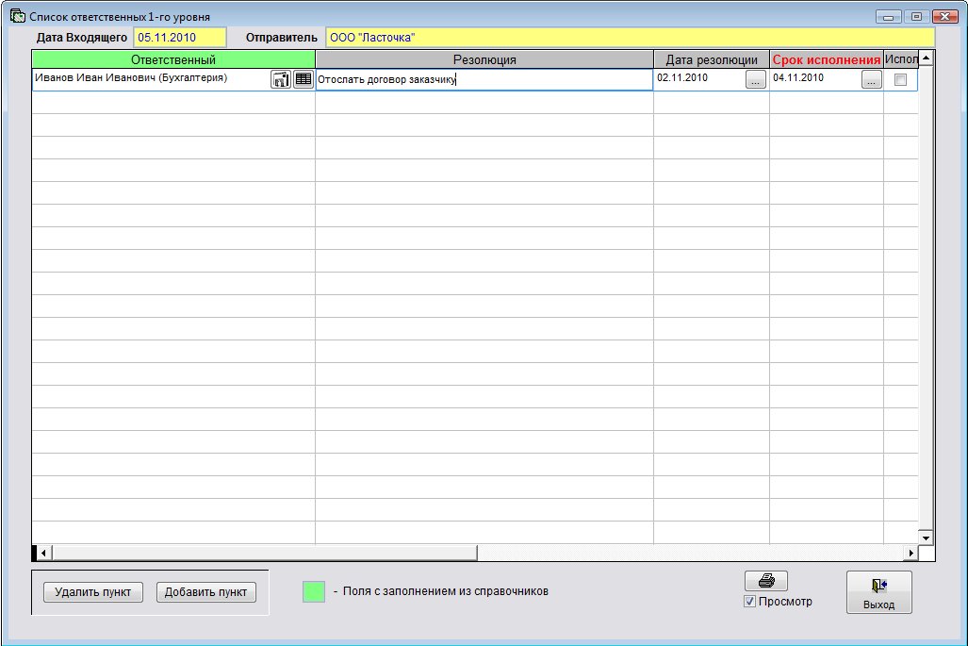The width and height of the screenshot is (968, 646).
Task: Click the Ответственный column header
Action: point(173,59)
